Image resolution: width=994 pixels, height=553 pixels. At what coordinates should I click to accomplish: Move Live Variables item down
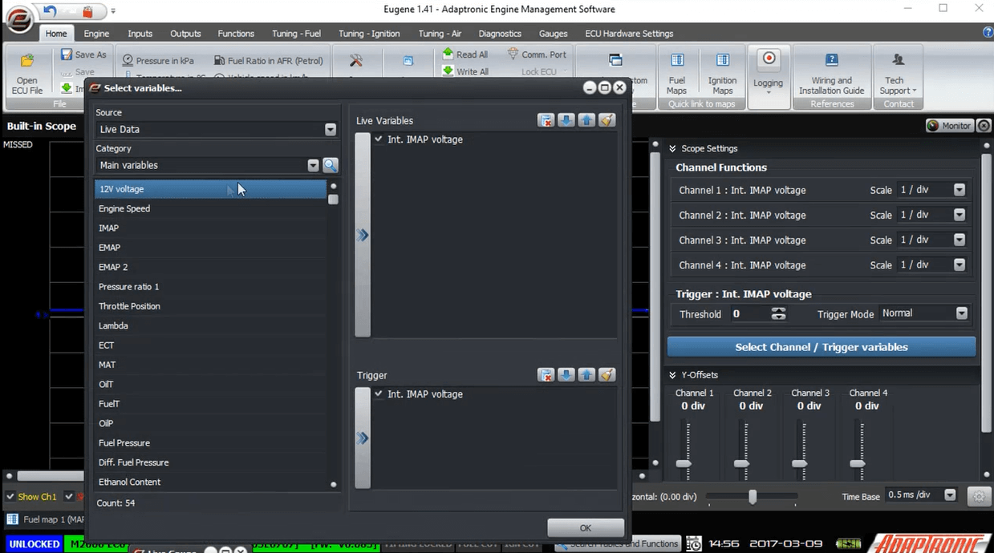tap(566, 120)
